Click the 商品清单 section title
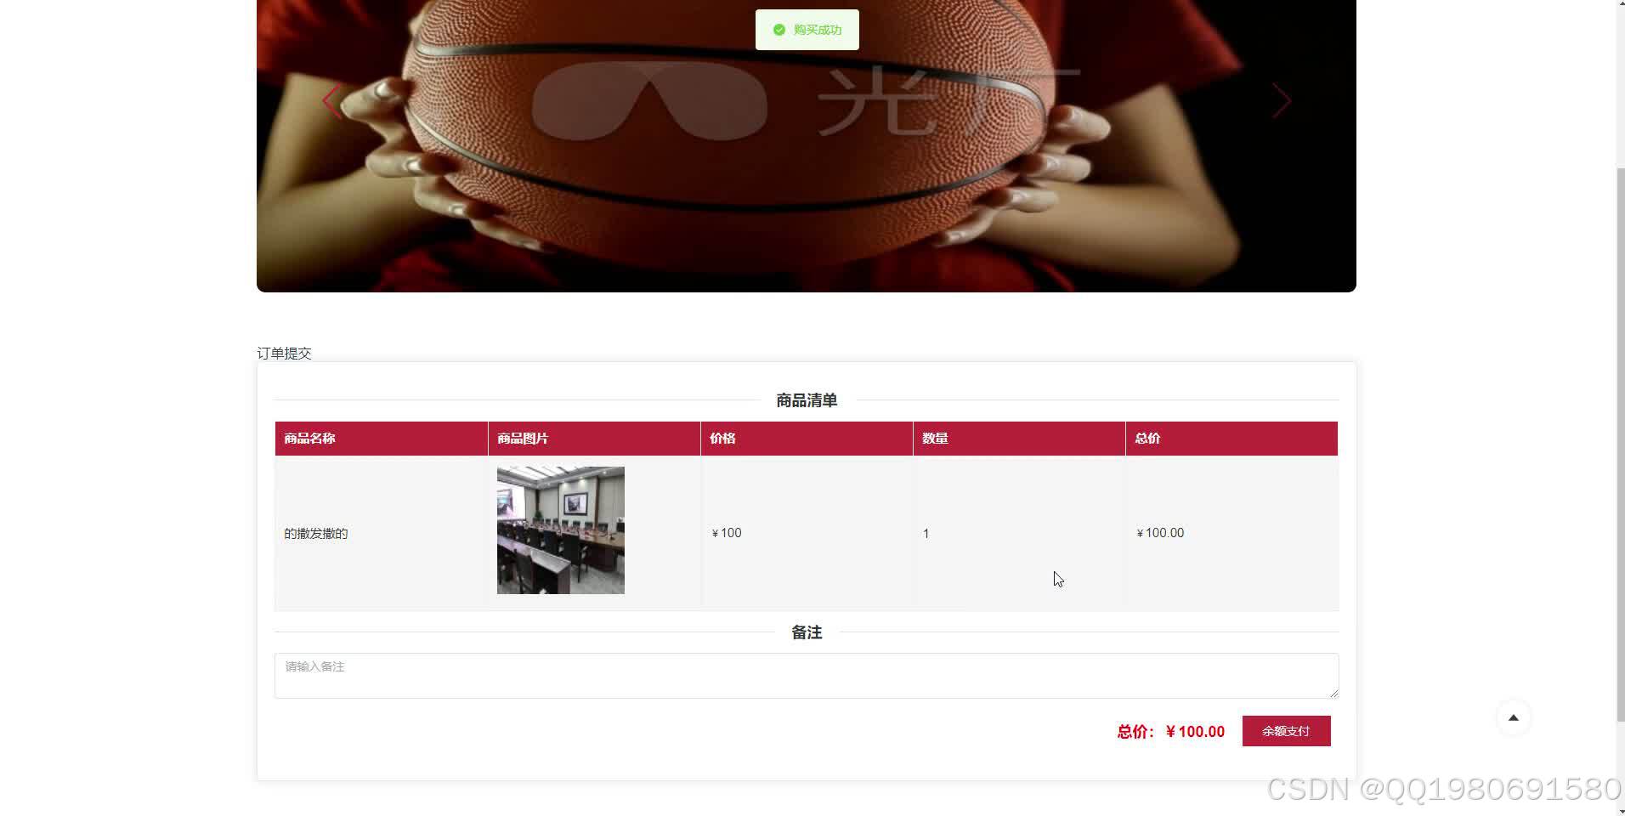The image size is (1625, 816). pos(807,400)
